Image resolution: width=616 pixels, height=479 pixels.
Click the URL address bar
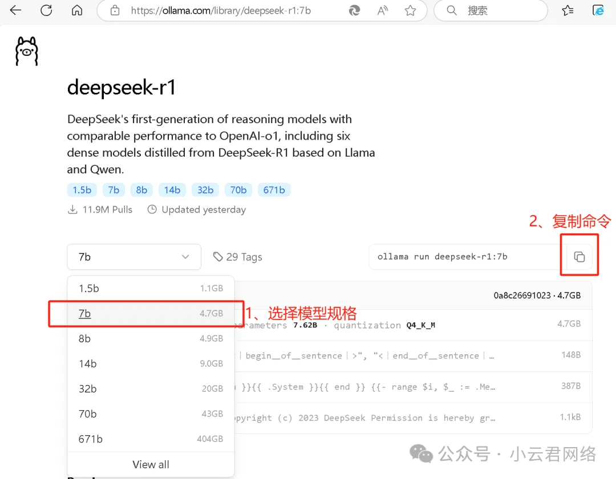pyautogui.click(x=228, y=11)
